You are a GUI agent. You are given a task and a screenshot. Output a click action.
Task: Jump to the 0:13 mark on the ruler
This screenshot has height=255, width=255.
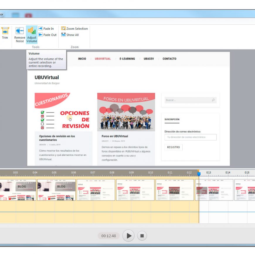208,173
